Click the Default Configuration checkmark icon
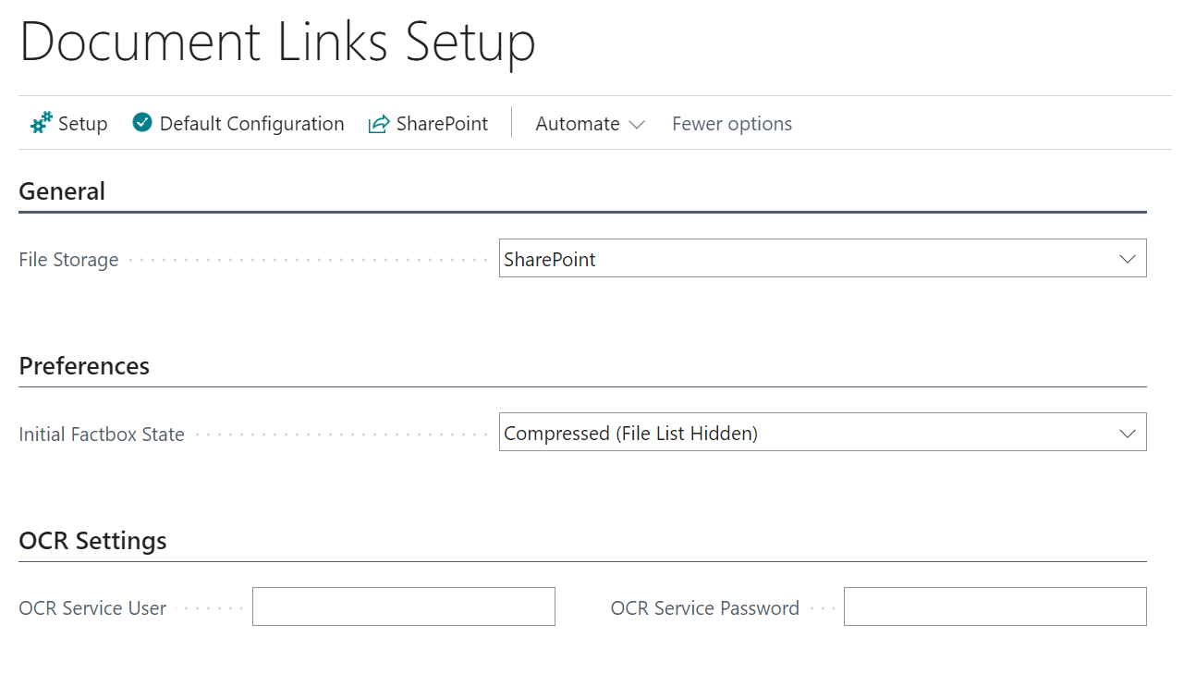Image resolution: width=1196 pixels, height=674 pixels. 140,121
